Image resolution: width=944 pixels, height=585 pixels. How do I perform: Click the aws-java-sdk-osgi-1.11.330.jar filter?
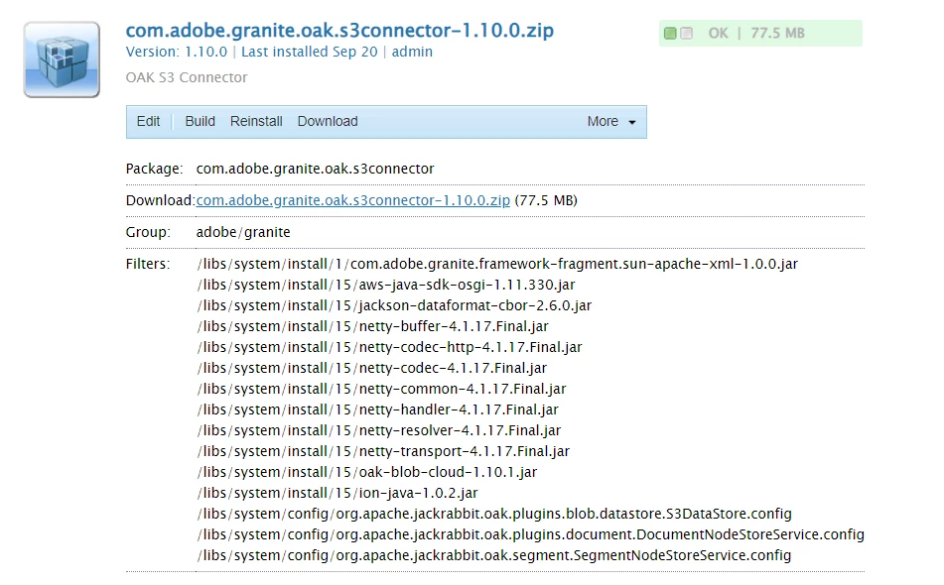pos(386,285)
